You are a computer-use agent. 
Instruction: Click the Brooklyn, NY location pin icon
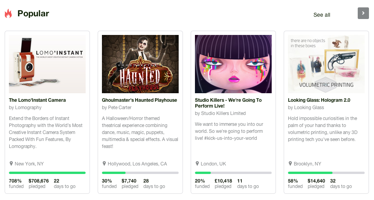coord(290,163)
